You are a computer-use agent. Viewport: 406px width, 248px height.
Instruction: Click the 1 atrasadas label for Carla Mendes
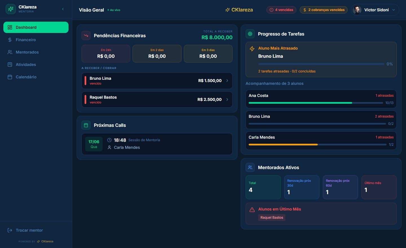pos(385,137)
